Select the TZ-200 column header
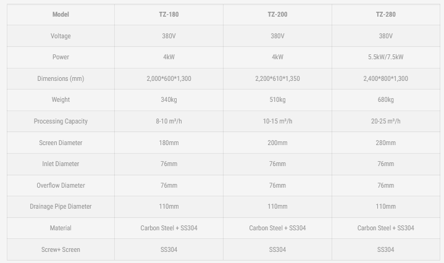The image size is (444, 263). tap(277, 14)
